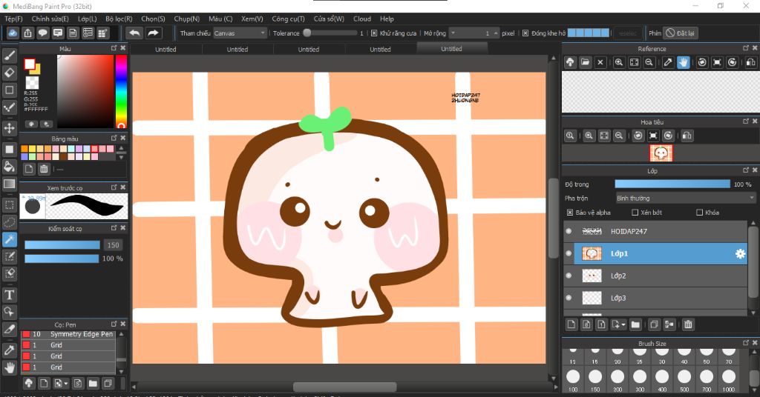The image size is (760, 397).
Task: Adjust the Độ trong opacity slider
Action: pos(672,184)
